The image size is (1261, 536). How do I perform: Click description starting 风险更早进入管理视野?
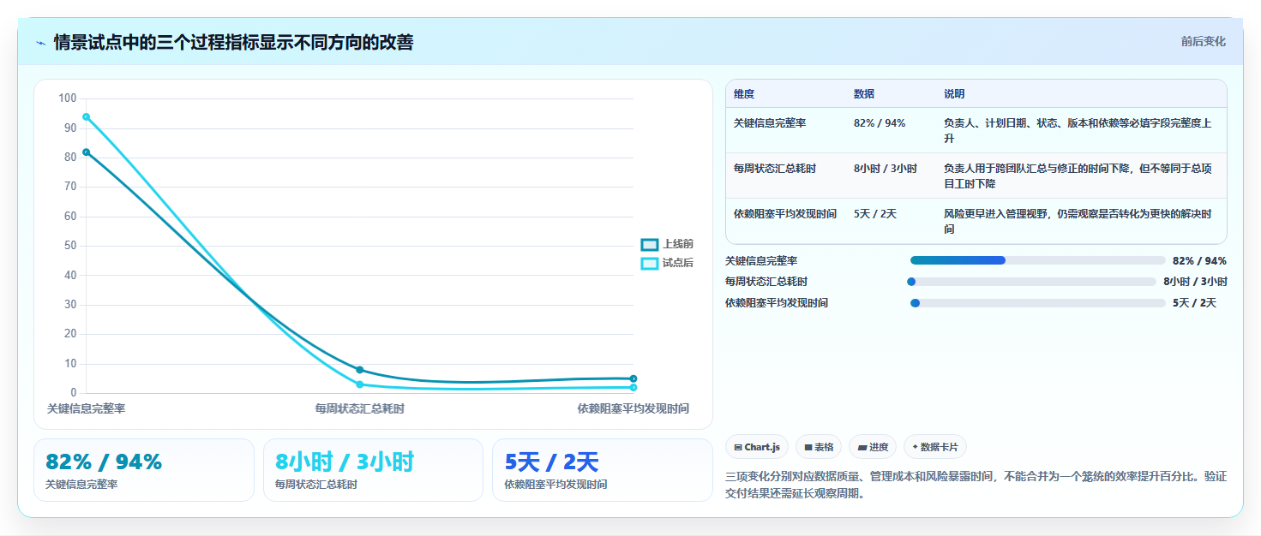[x=1078, y=222]
